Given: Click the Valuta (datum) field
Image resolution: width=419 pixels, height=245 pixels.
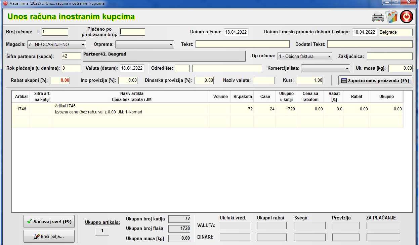Looking at the screenshot, I should pos(132,68).
